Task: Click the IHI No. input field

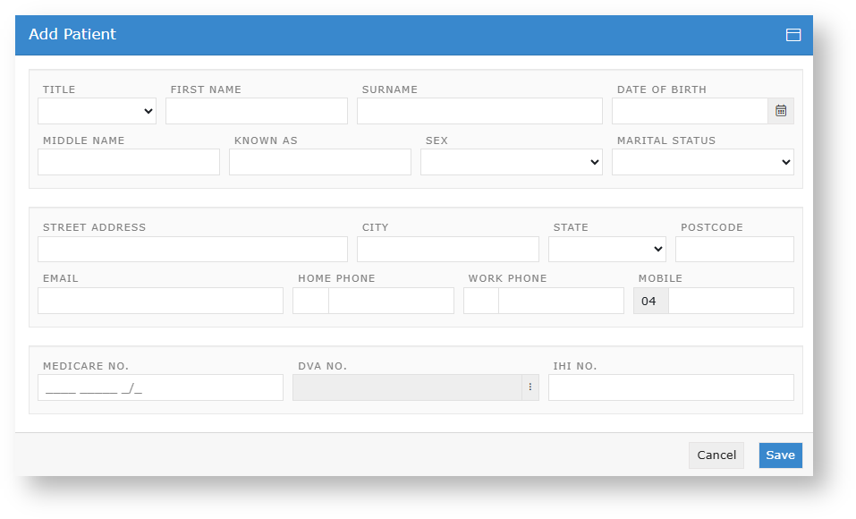Action: pyautogui.click(x=670, y=387)
